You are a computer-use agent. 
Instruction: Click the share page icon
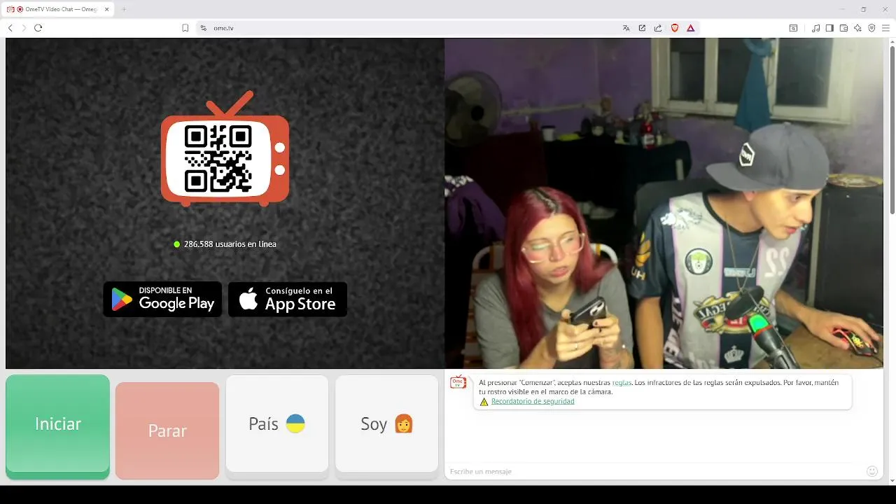(658, 28)
